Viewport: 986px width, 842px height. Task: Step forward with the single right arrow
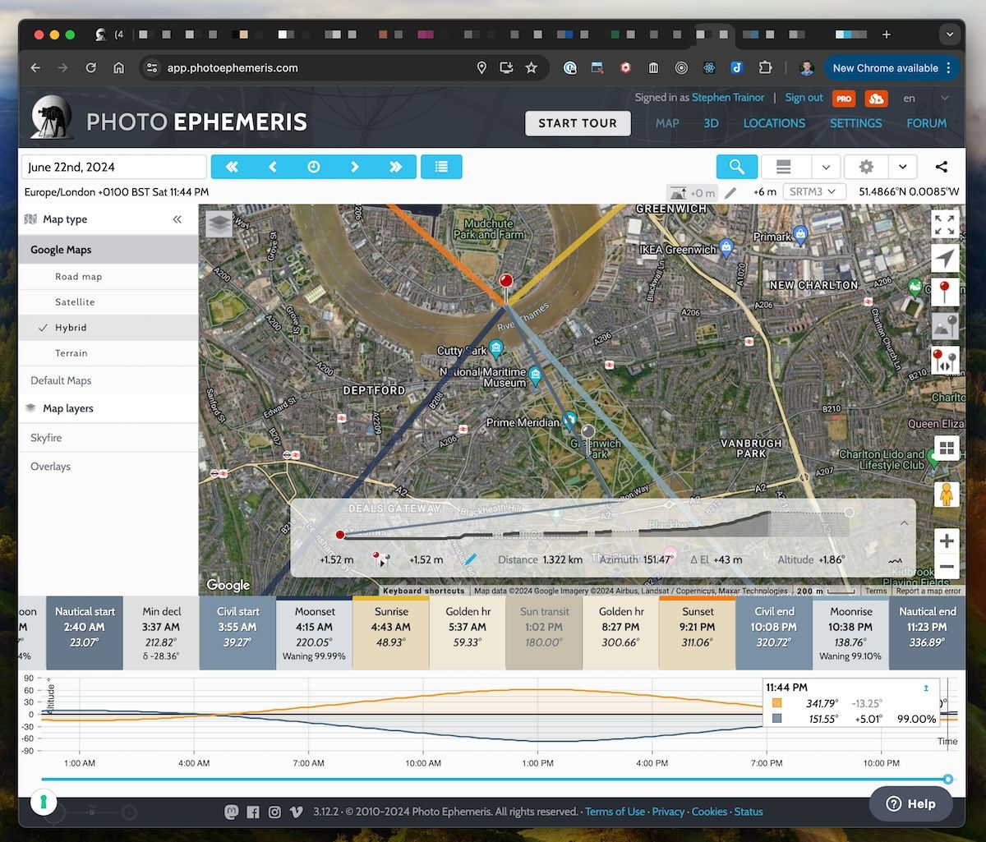coord(355,167)
